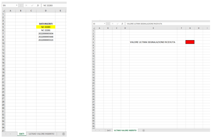Switch to the inactive gray DATI sheet tab
This screenshot has height=137, width=216.
click(x=109, y=131)
